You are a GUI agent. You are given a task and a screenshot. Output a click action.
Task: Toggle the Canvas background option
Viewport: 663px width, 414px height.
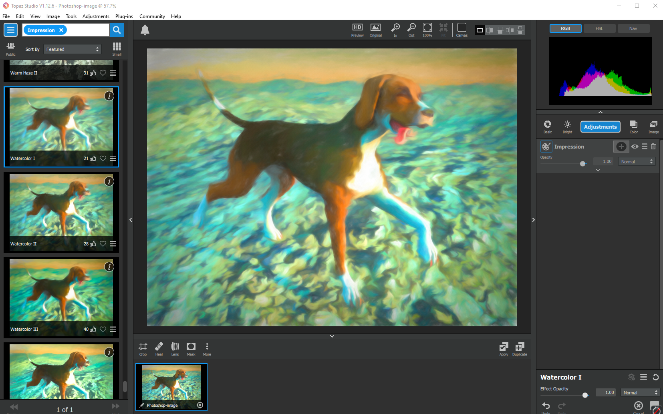point(462,30)
